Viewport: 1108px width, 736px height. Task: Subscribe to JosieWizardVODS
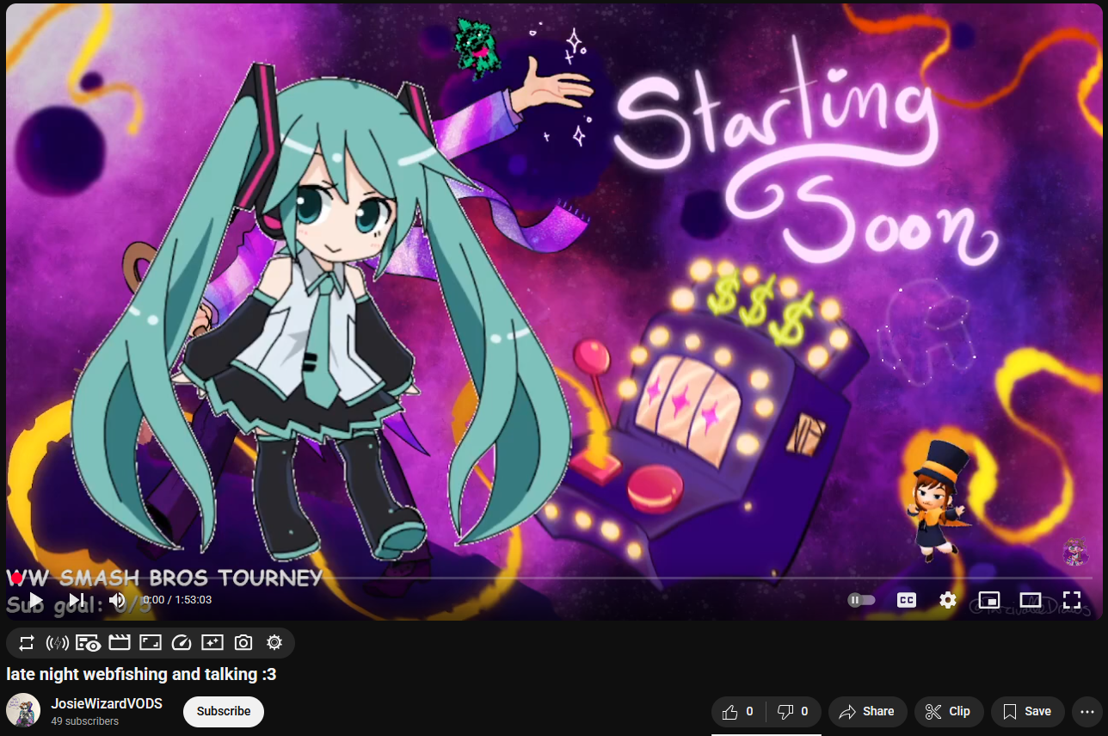[x=224, y=712]
